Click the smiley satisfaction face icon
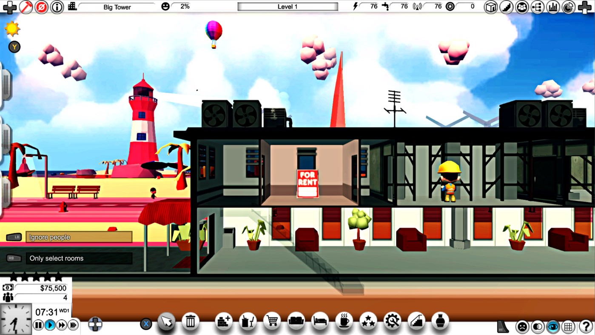Viewport: 595px width, 335px height. (x=165, y=6)
